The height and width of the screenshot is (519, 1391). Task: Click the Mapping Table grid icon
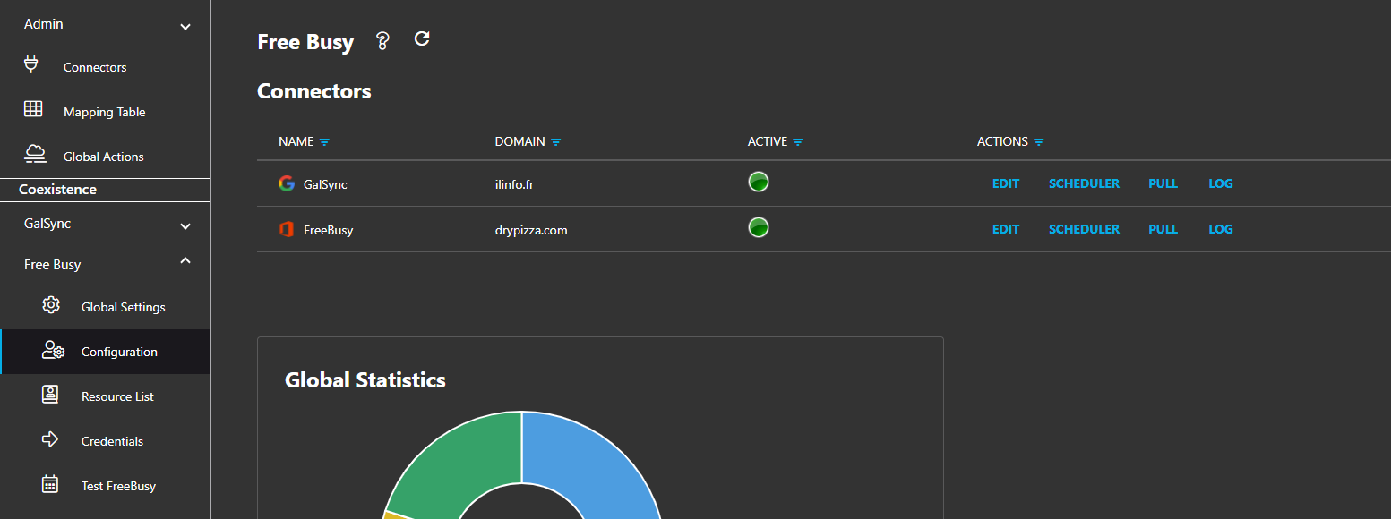tap(33, 109)
